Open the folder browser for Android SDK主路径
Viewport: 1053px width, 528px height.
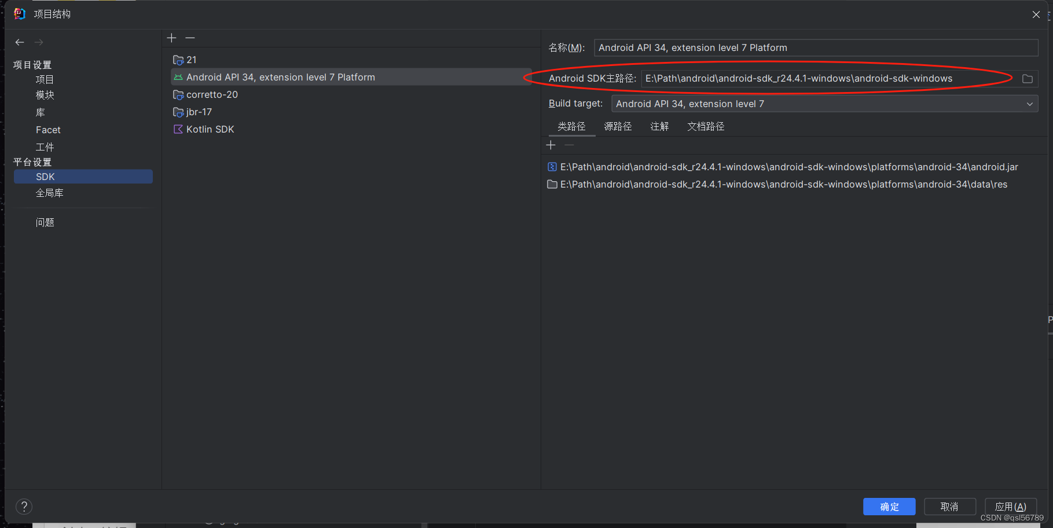[1028, 78]
